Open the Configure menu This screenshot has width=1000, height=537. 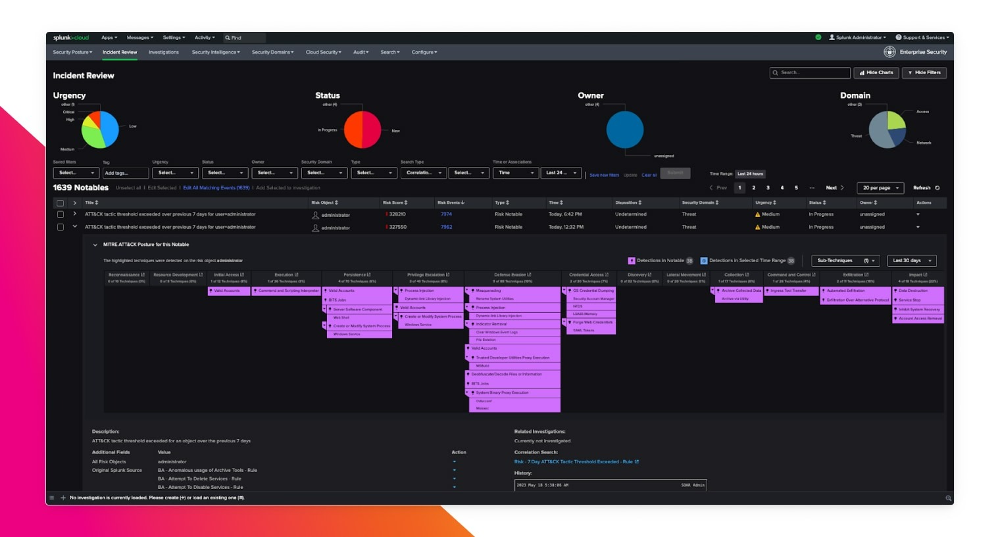[x=424, y=52]
